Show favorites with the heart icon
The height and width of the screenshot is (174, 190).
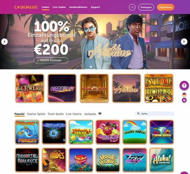[x=100, y=114]
